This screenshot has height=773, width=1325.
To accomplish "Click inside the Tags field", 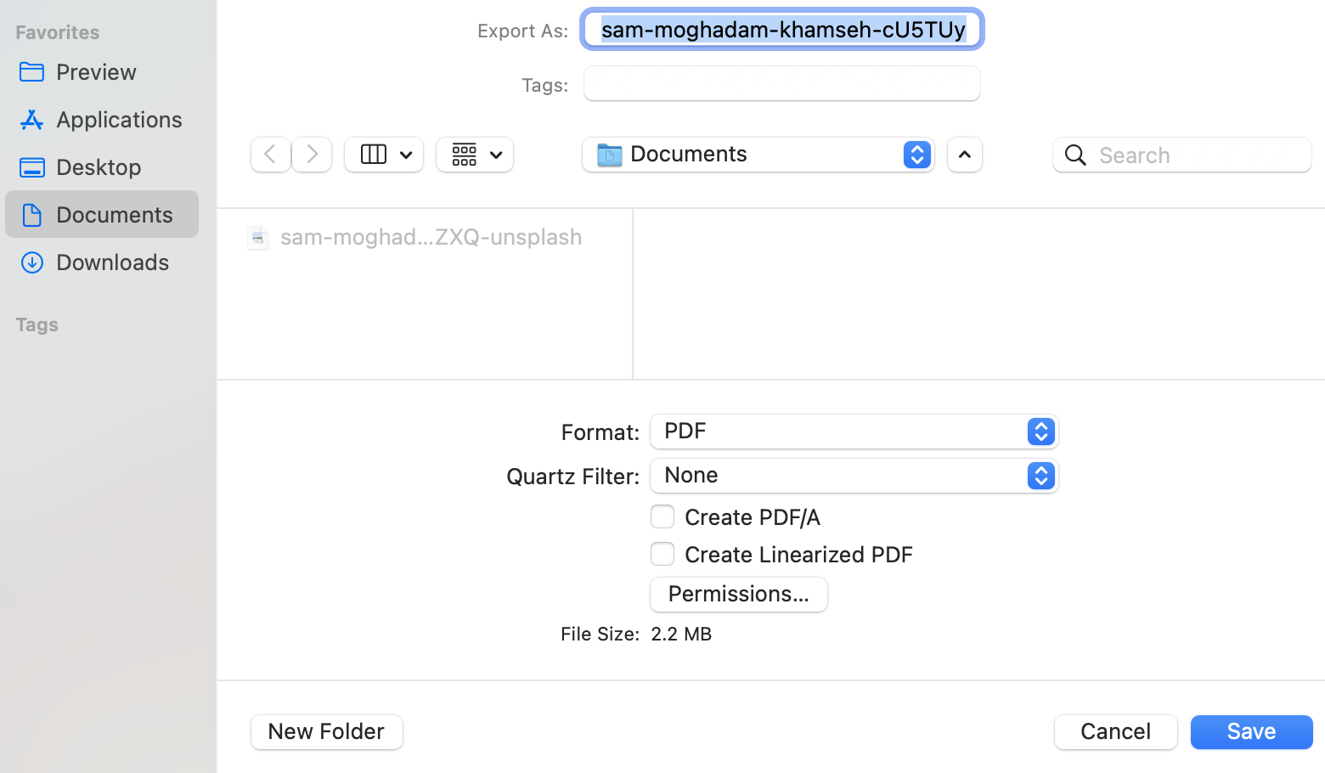I will tap(781, 83).
